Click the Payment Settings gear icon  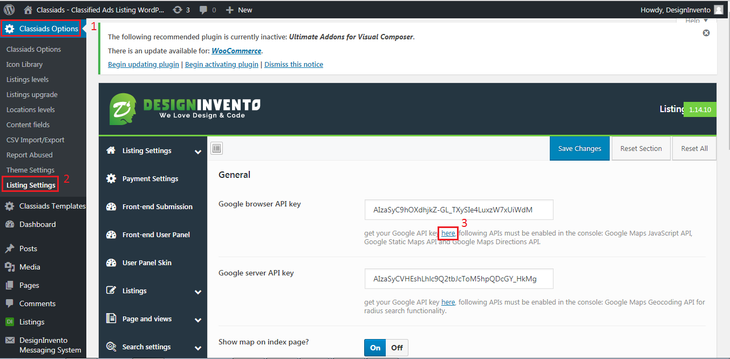pyautogui.click(x=111, y=178)
